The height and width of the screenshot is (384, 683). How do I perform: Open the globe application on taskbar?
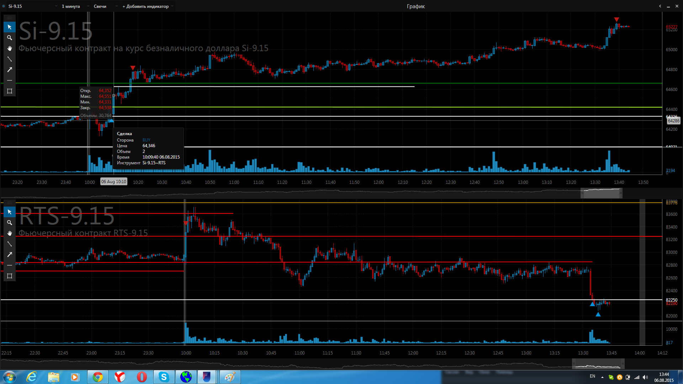tap(186, 377)
